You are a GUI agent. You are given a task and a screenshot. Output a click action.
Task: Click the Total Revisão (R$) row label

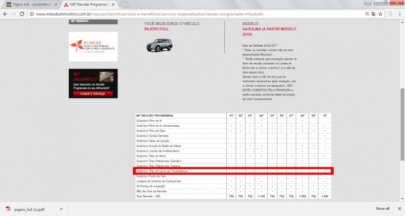pos(148,196)
